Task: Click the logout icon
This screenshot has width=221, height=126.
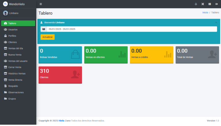Action: (217, 4)
